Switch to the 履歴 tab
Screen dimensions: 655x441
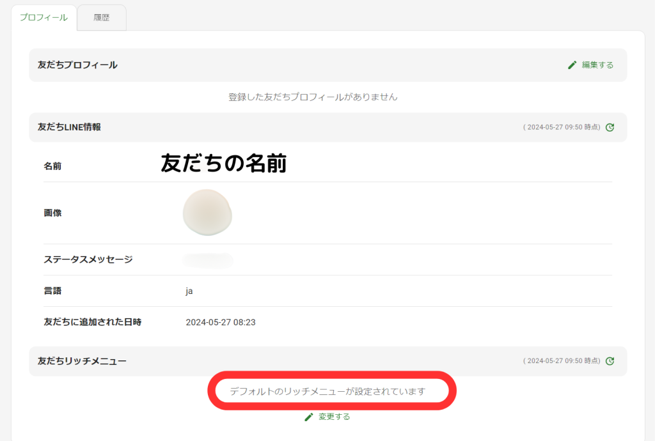[101, 17]
